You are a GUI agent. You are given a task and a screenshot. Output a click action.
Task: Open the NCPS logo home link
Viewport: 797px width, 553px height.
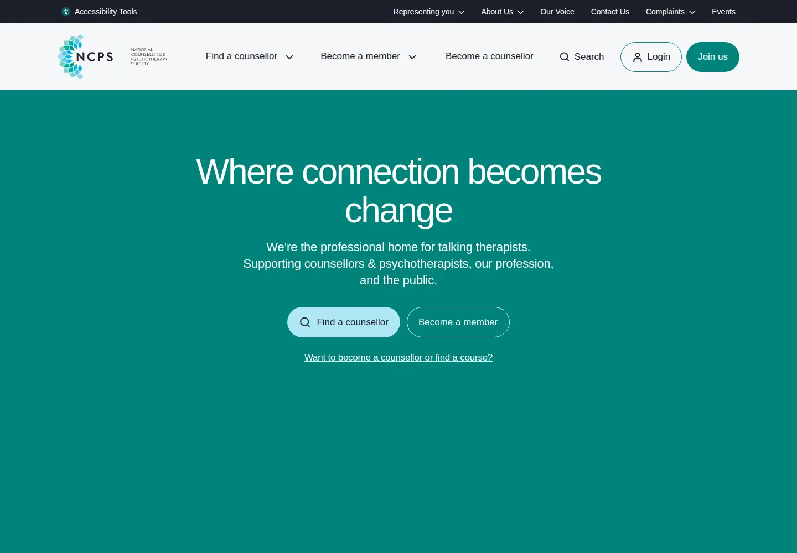(113, 56)
